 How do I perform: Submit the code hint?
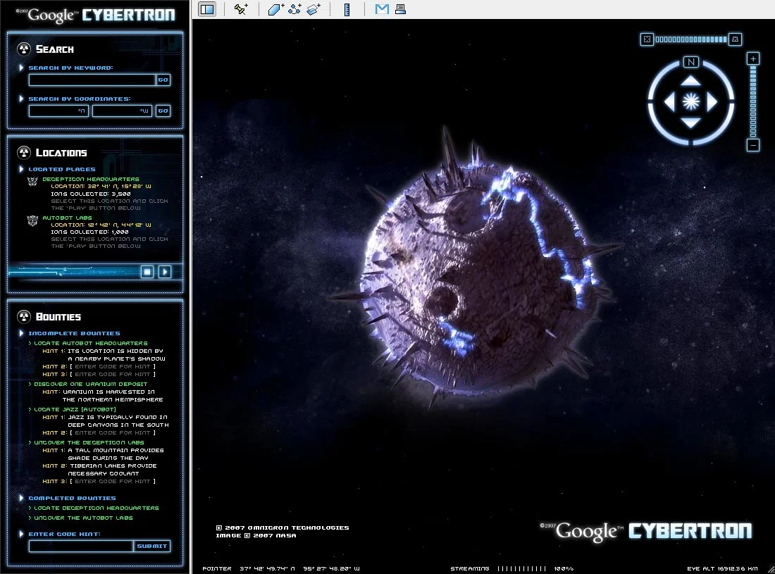[151, 546]
